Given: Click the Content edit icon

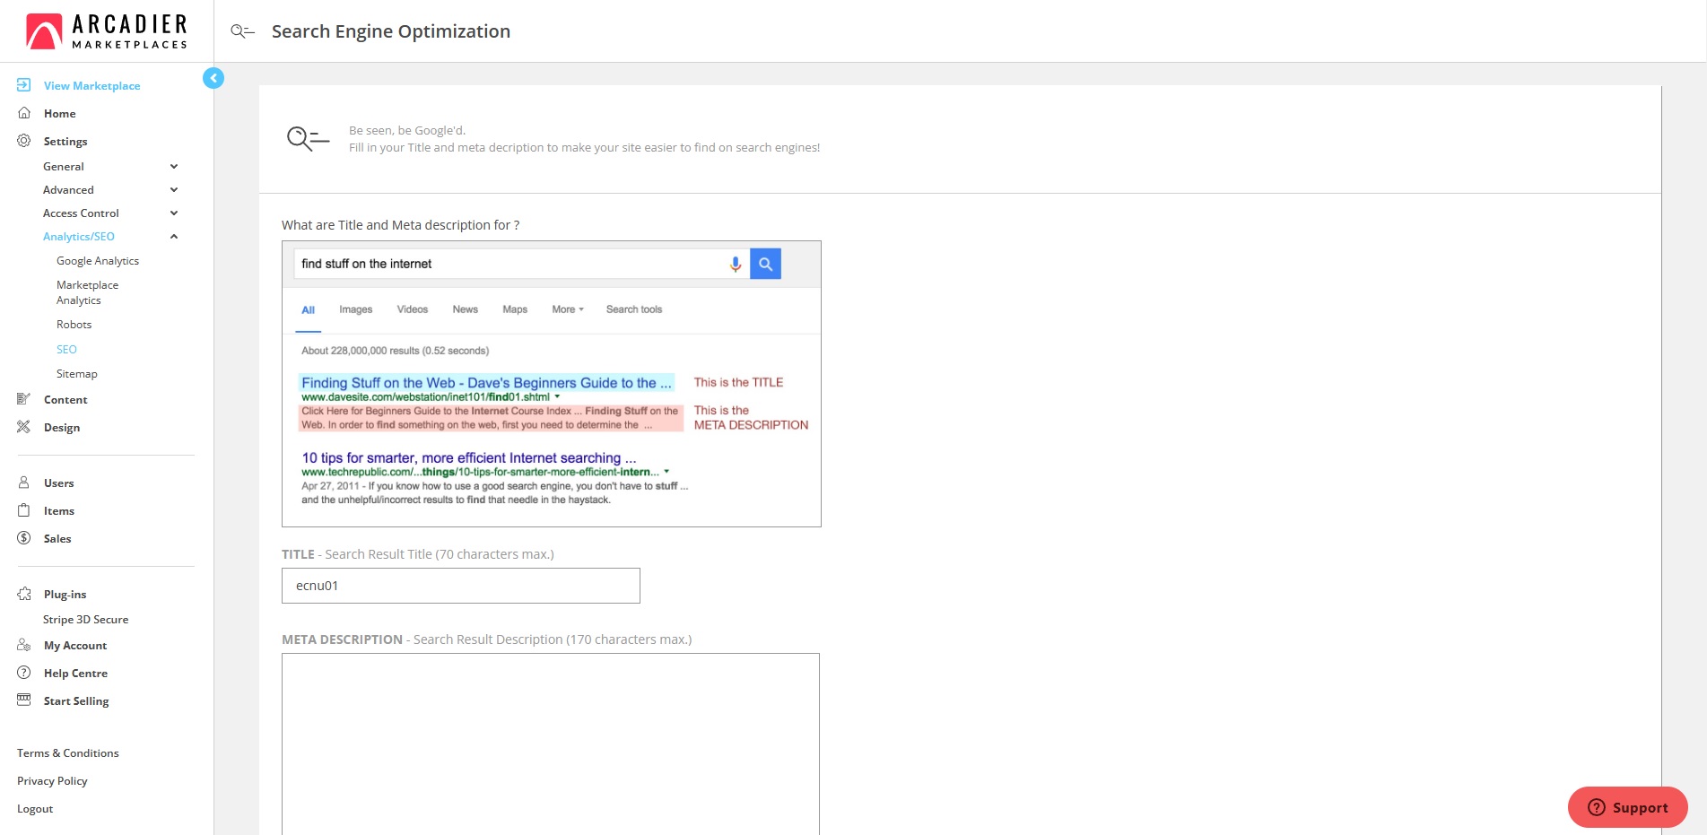Looking at the screenshot, I should click(24, 399).
